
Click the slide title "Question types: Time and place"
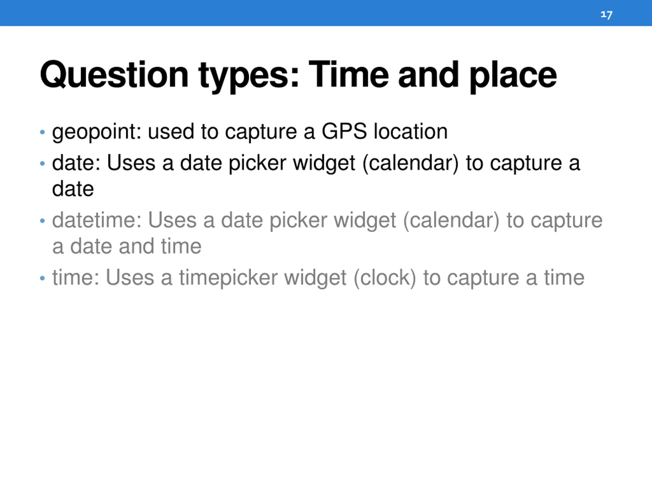coord(298,75)
